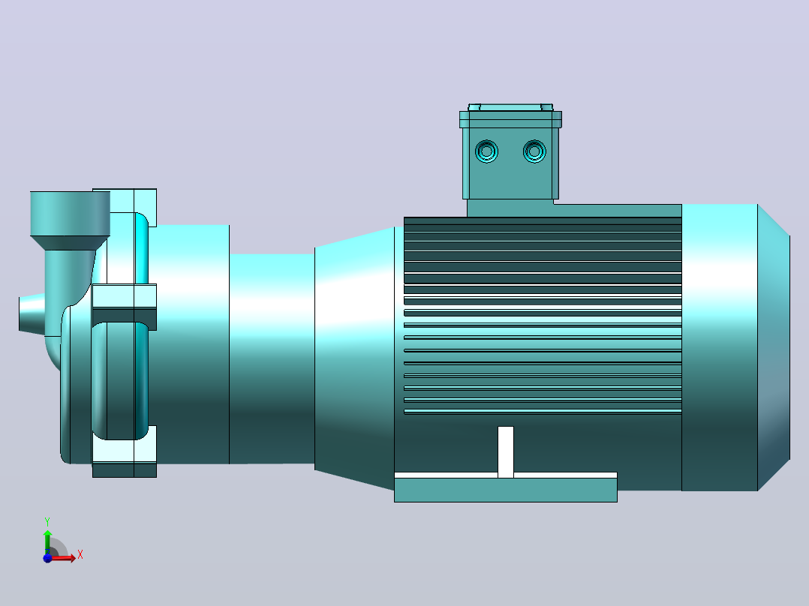Select the pump discharge outlet nozzle
Image resolution: width=809 pixels, height=606 pixels.
click(x=71, y=214)
